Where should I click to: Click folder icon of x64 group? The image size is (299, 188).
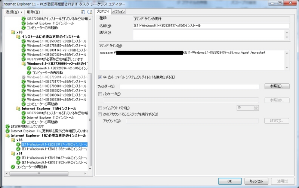[13, 153]
